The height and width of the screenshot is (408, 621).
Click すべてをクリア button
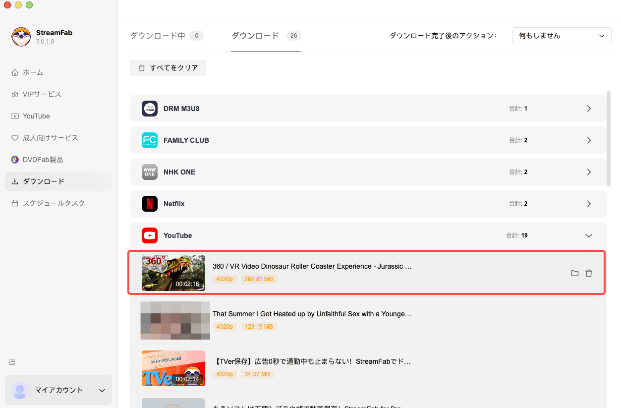168,68
